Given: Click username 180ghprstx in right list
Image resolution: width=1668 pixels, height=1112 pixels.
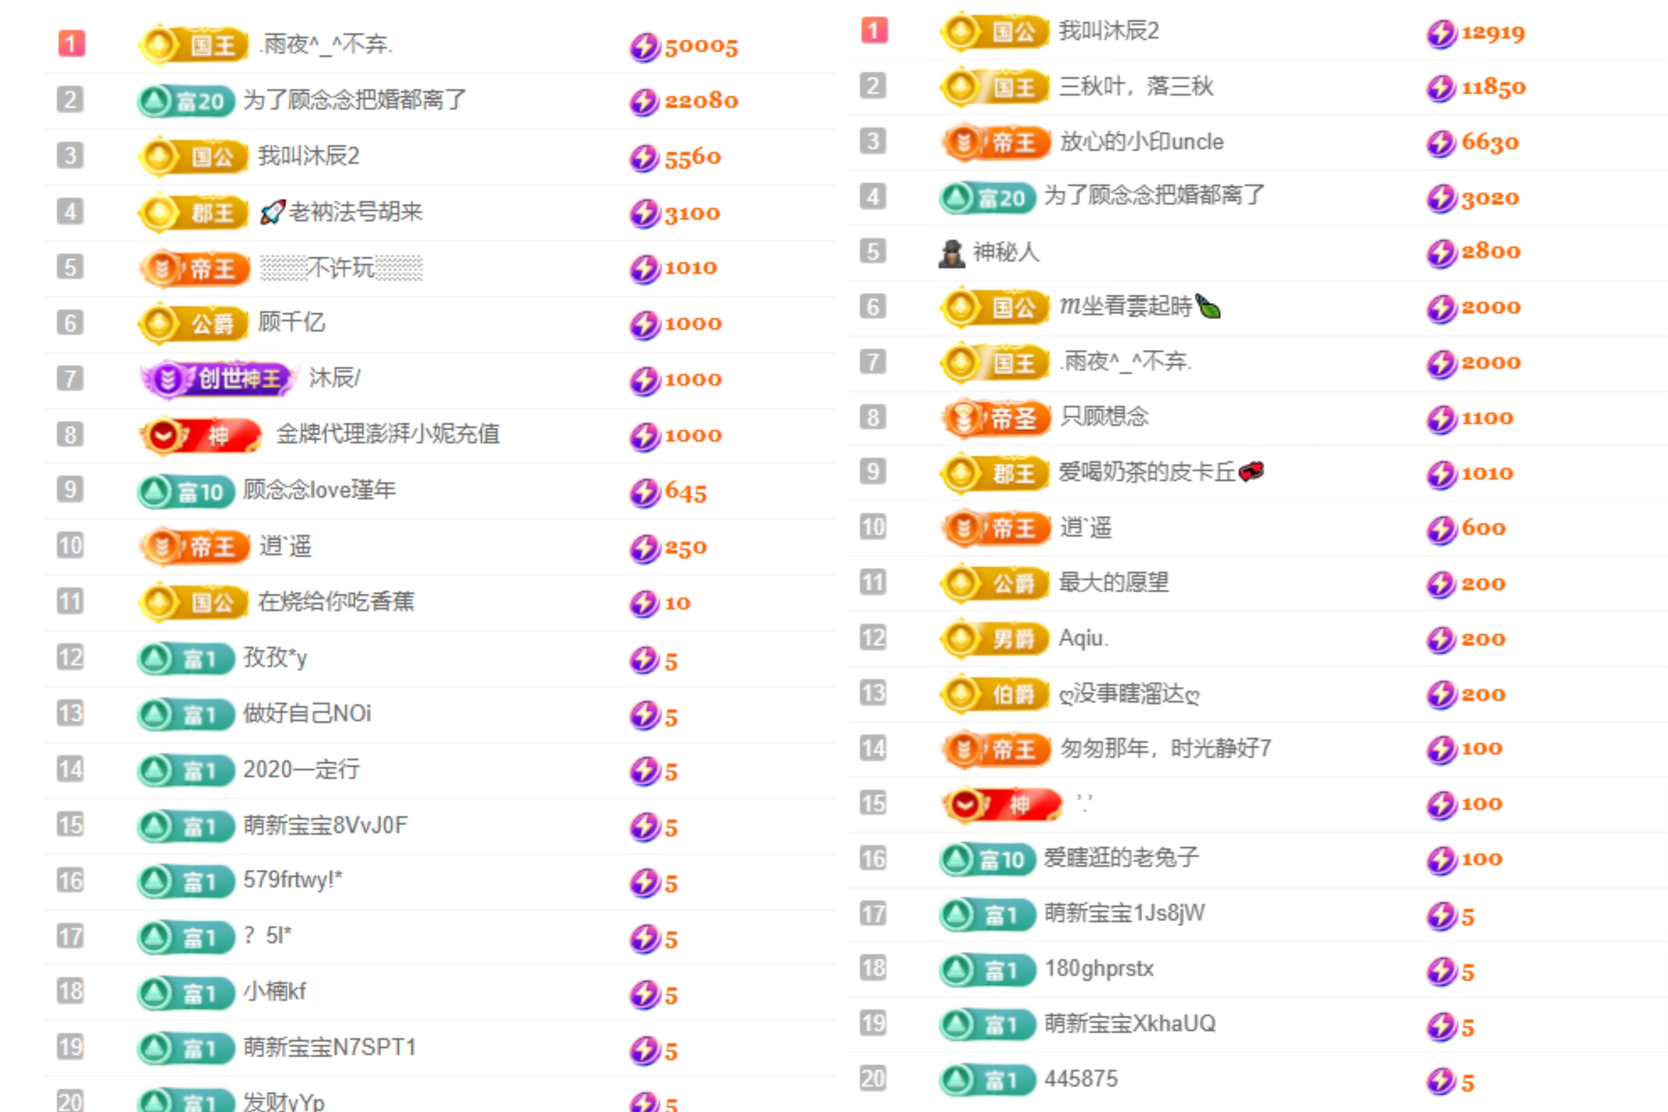Looking at the screenshot, I should [x=1099, y=969].
